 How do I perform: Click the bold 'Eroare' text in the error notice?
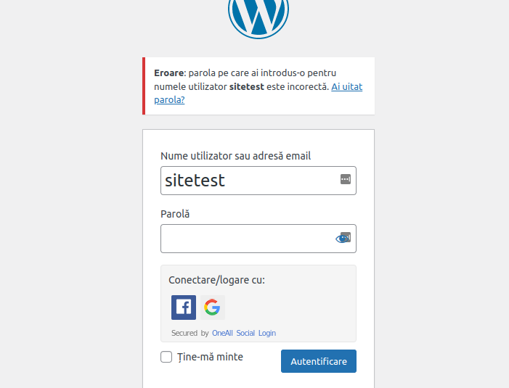169,73
